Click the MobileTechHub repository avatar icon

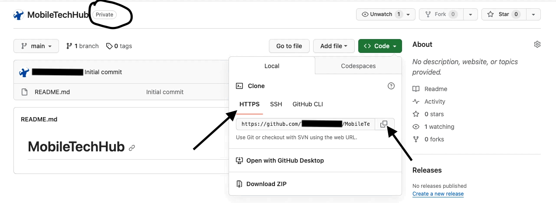pos(18,15)
